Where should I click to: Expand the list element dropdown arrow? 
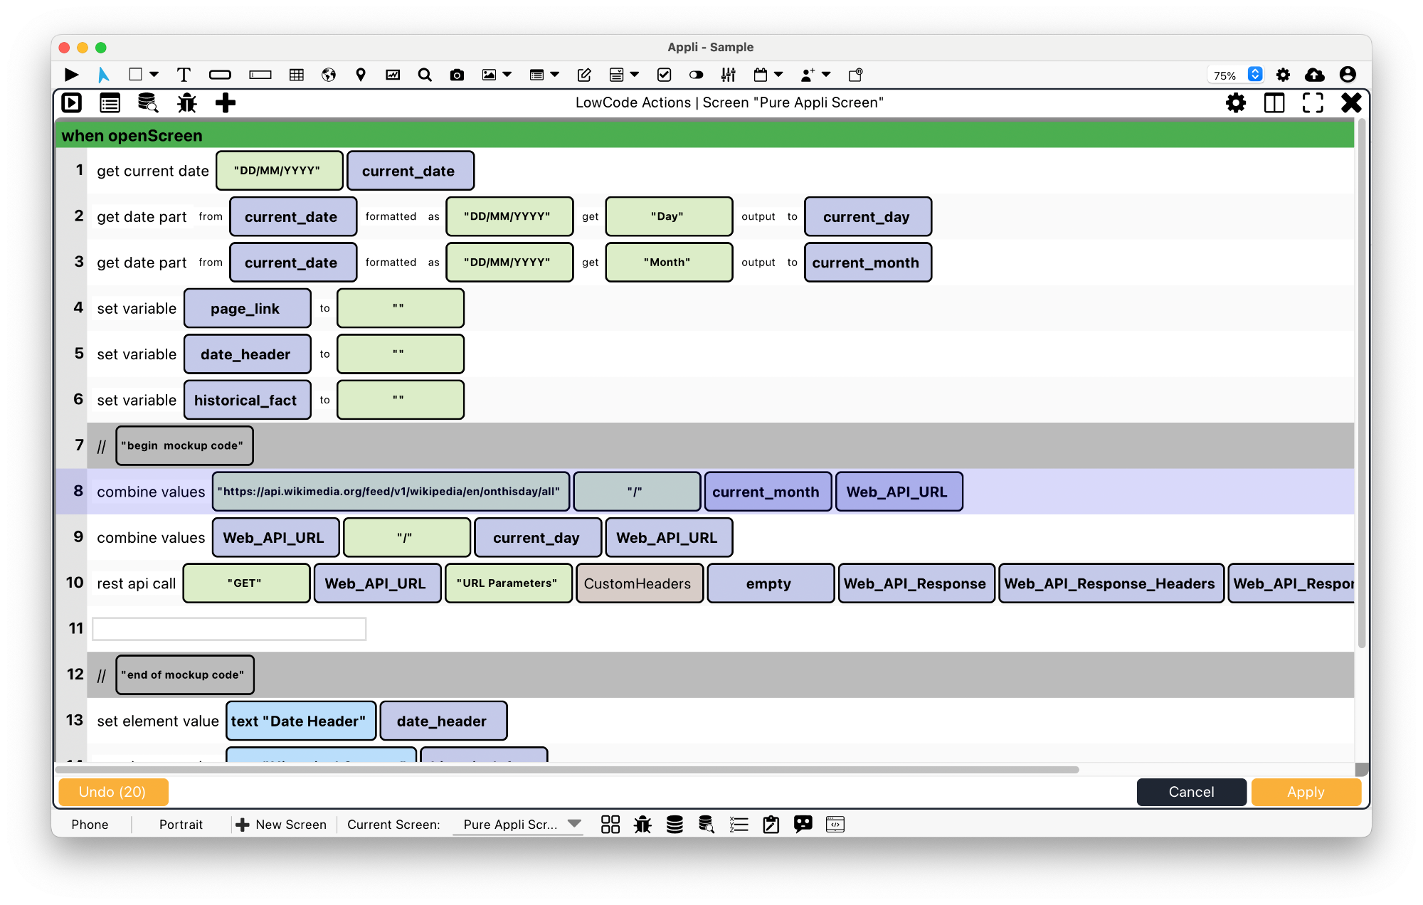(x=555, y=75)
